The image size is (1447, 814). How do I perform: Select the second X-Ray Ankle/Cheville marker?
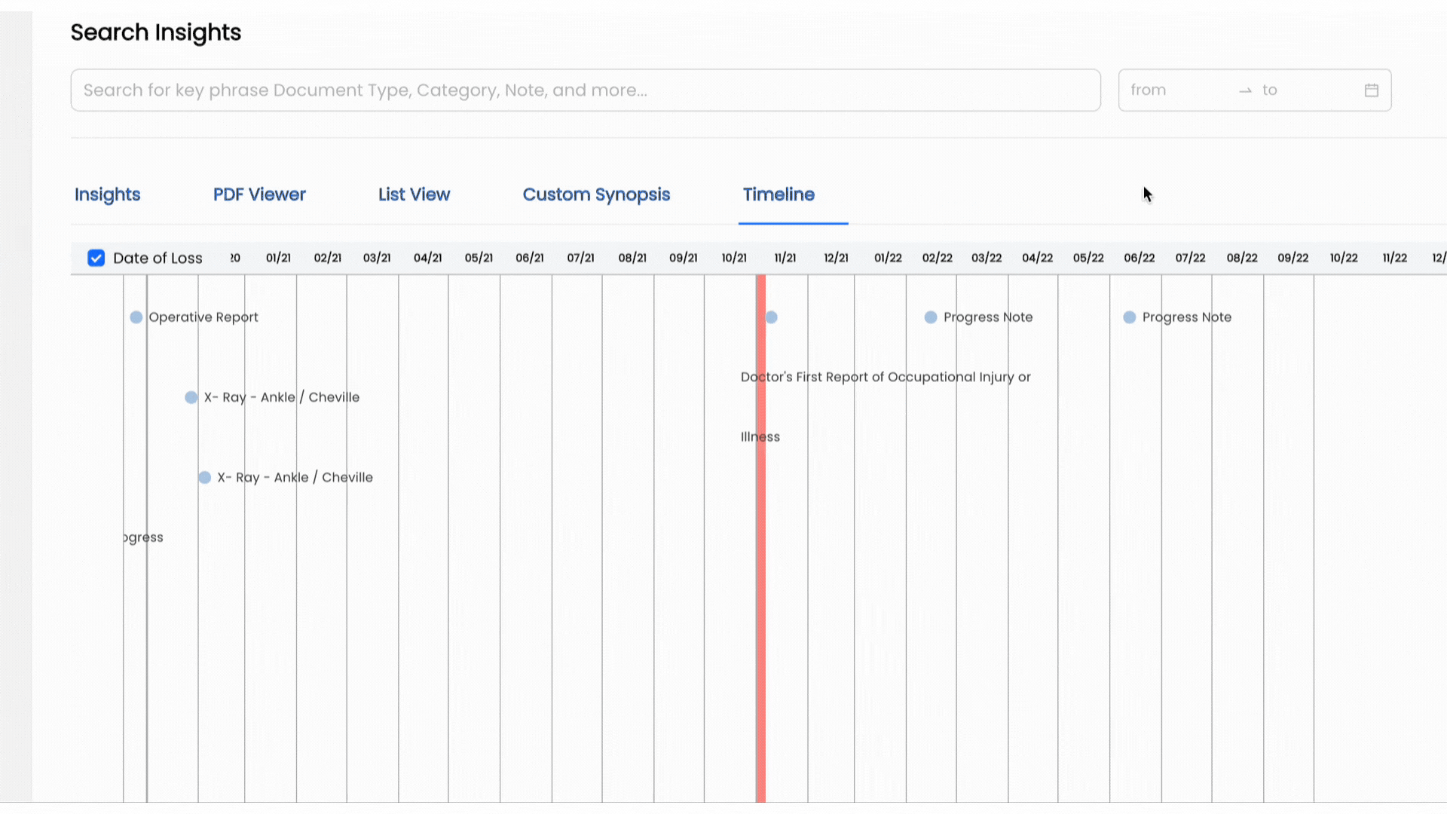pyautogui.click(x=203, y=477)
